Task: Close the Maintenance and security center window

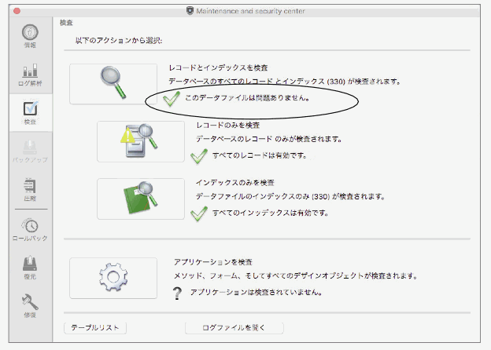Action: coord(16,9)
